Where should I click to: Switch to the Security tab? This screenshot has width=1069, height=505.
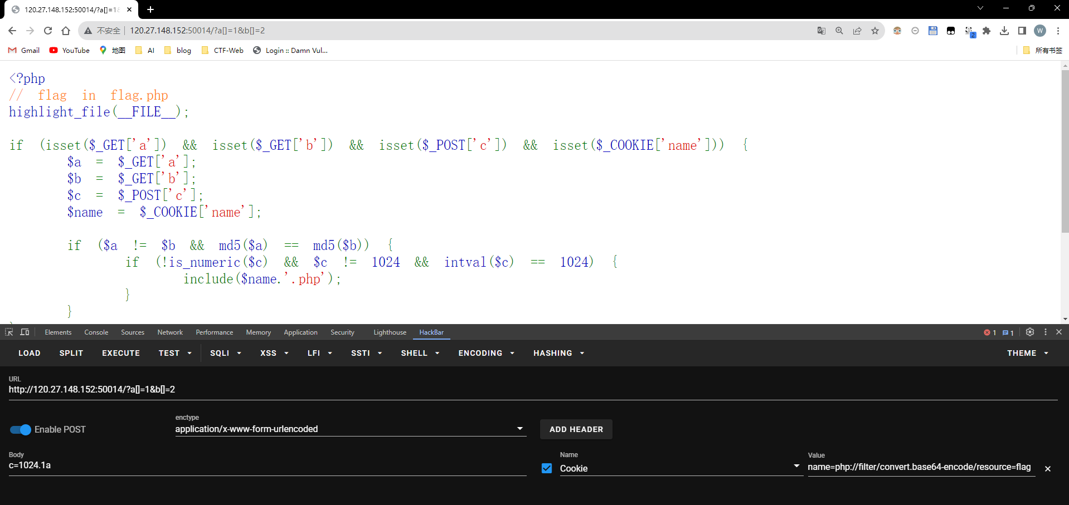pos(342,332)
